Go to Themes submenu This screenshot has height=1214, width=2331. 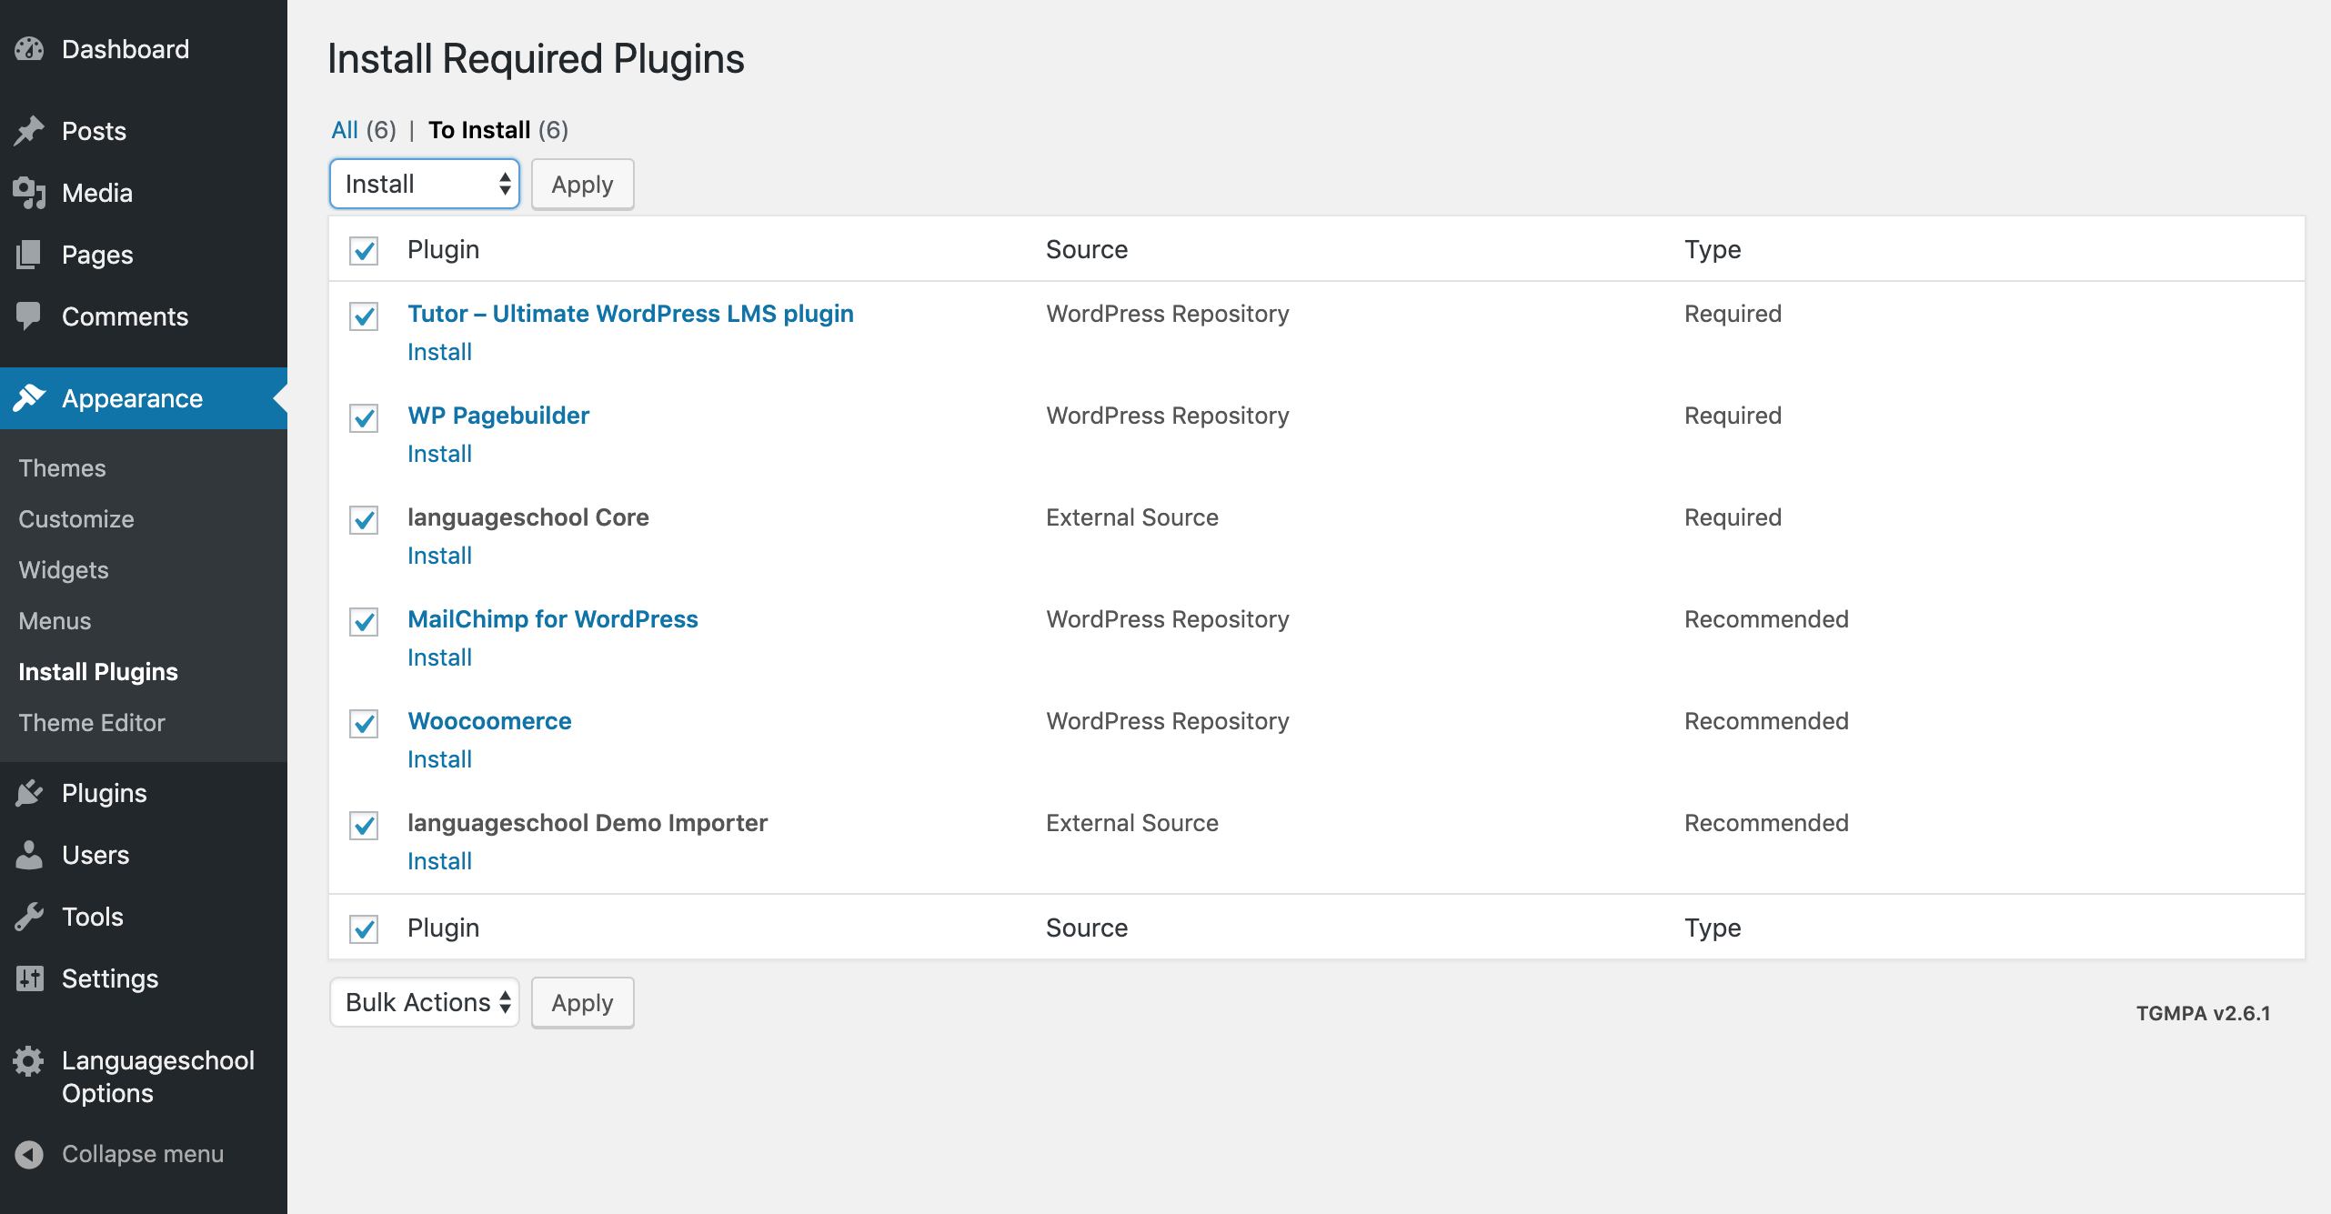[62, 467]
